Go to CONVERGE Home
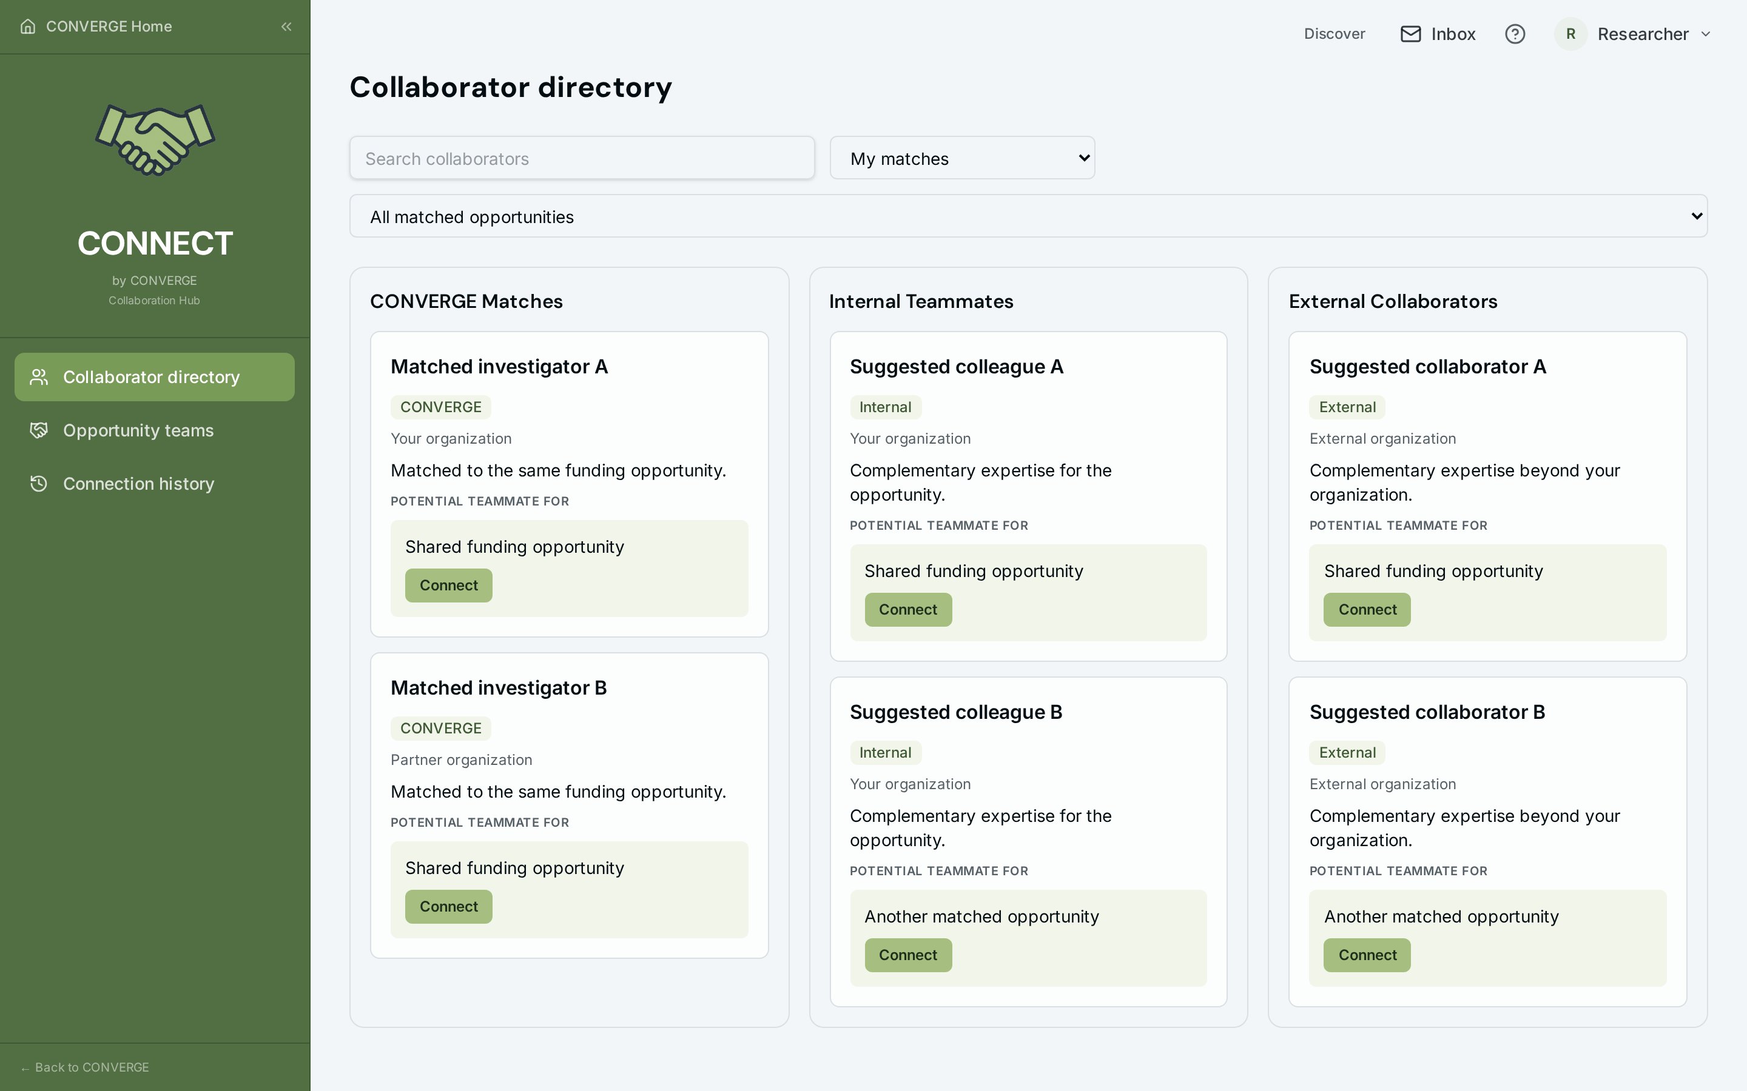 [x=96, y=27]
